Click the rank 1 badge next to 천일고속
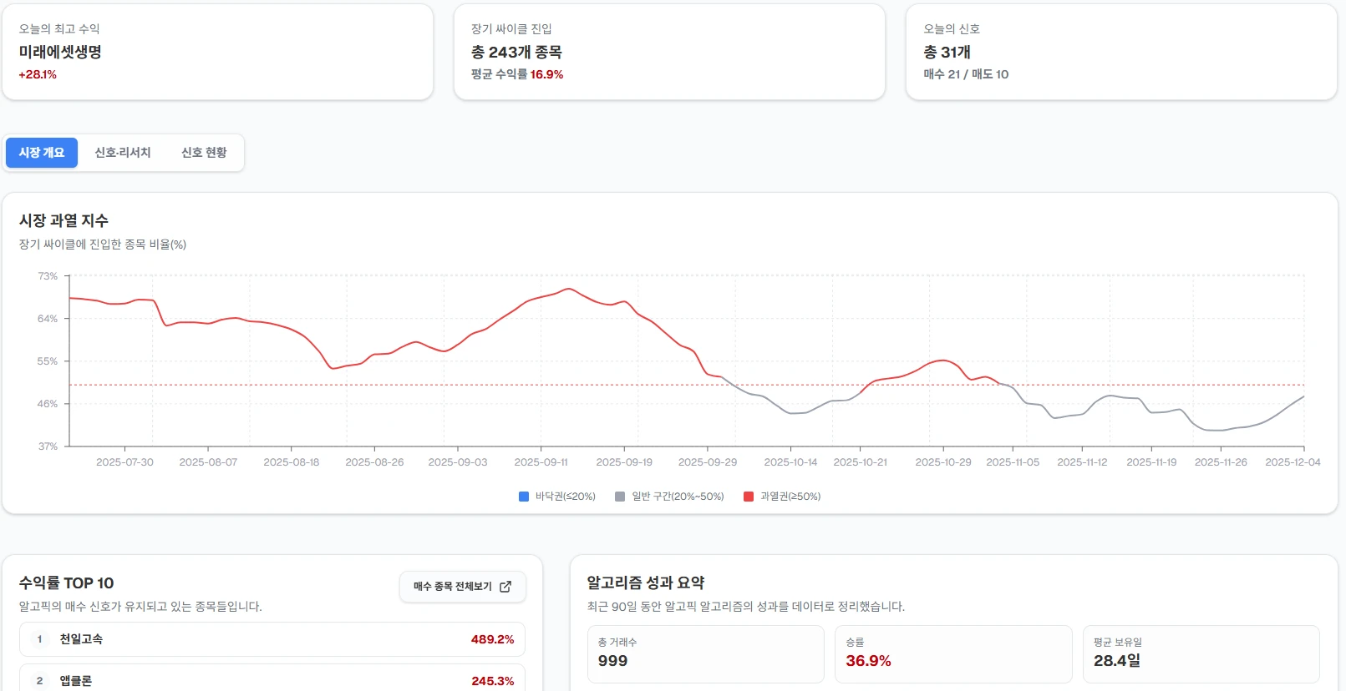Image resolution: width=1346 pixels, height=691 pixels. pos(39,639)
